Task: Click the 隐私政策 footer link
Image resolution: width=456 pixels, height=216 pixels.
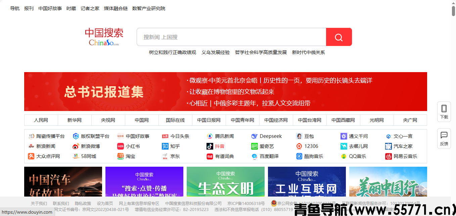Action: pyautogui.click(x=83, y=203)
